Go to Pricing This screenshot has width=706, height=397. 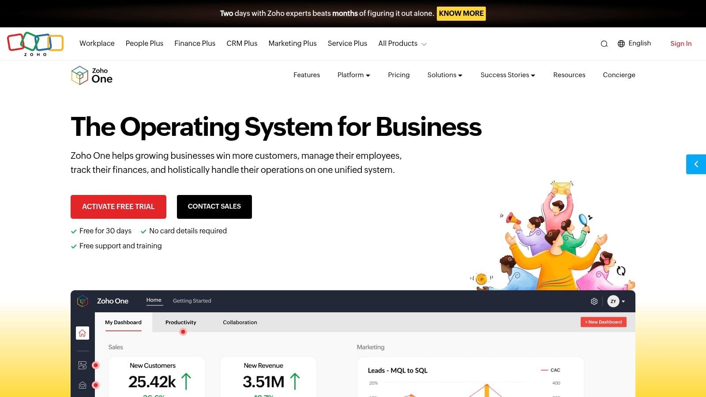pyautogui.click(x=399, y=75)
